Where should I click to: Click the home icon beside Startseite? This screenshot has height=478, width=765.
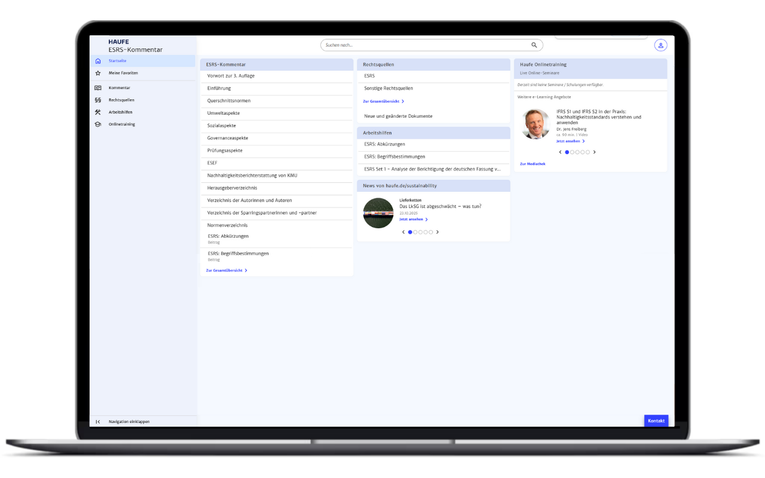98,61
